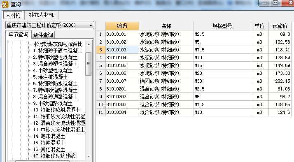The width and height of the screenshot is (294, 162).
Task: Click the 预算价 column header
Action: click(x=280, y=26)
